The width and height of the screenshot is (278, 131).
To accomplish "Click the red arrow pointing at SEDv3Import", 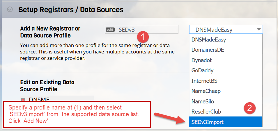I will pyautogui.click(x=170, y=118).
